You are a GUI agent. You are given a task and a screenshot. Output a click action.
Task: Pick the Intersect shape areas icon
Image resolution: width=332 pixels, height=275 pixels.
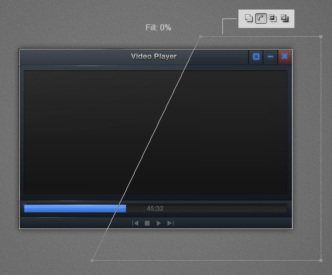click(273, 18)
